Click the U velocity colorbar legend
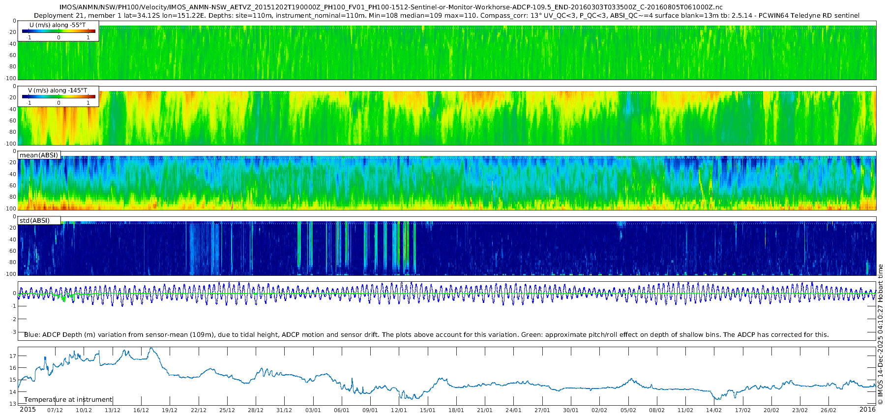Viewport: 885px width, 418px height. 59,31
